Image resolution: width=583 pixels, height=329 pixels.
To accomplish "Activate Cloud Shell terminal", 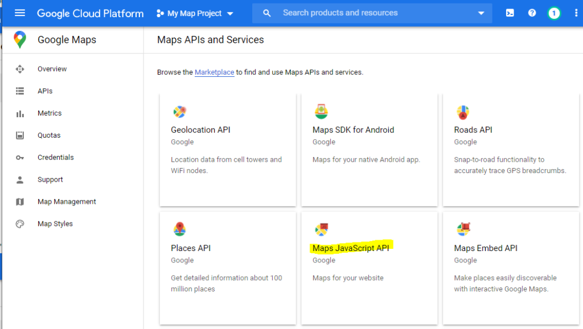I will (x=510, y=13).
